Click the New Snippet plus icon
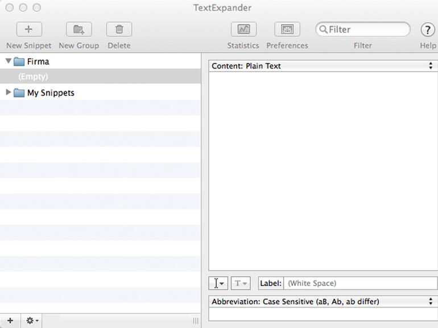The image size is (438, 328). coord(29,30)
